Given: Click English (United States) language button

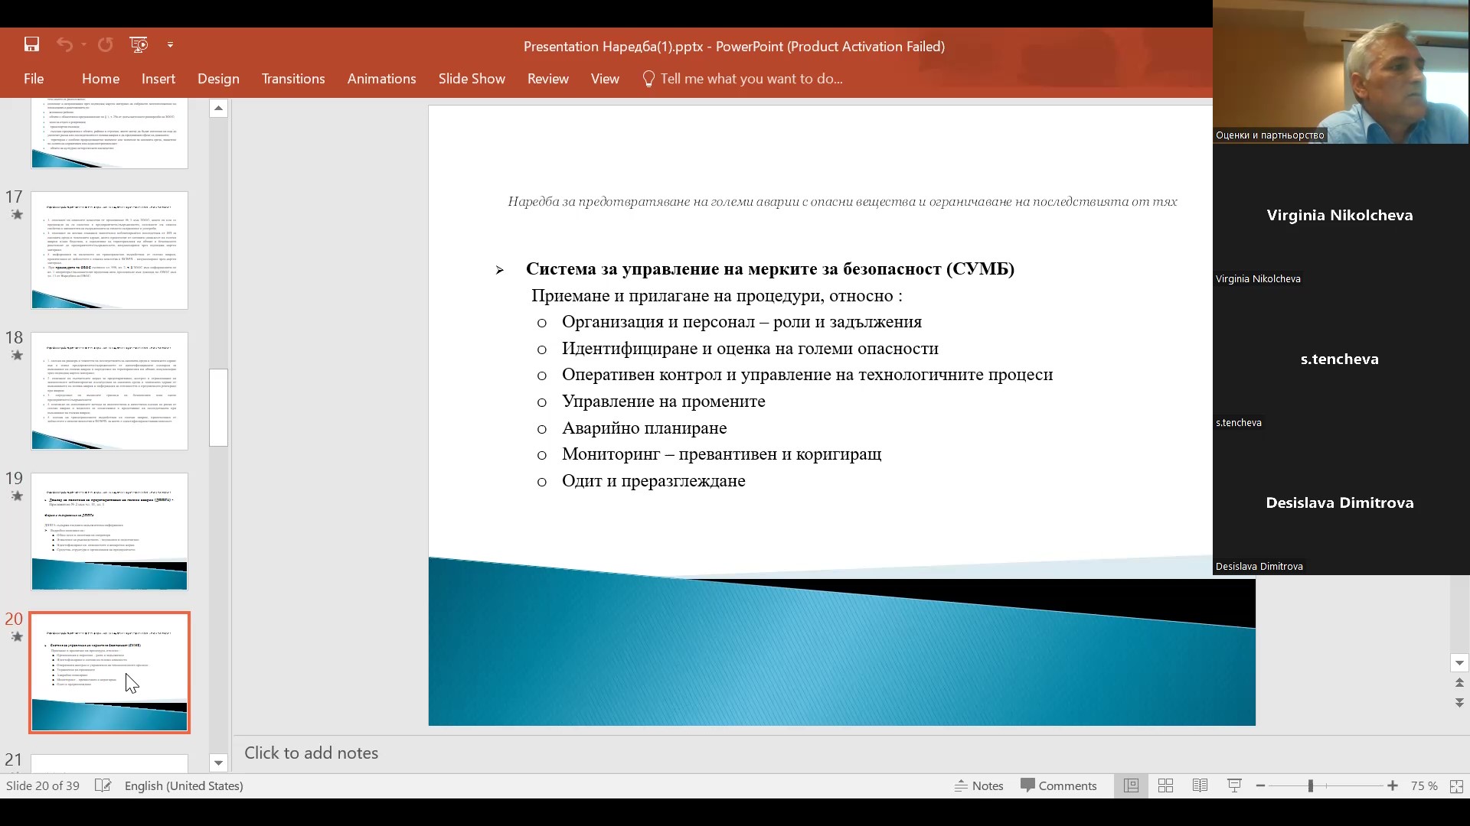Looking at the screenshot, I should pyautogui.click(x=184, y=785).
